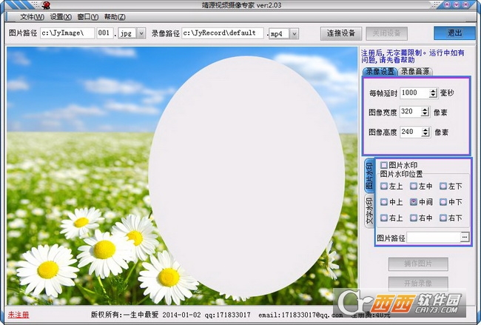This screenshot has height=325, width=481.
Task: Select the 中间 watermark position
Action: 414,202
